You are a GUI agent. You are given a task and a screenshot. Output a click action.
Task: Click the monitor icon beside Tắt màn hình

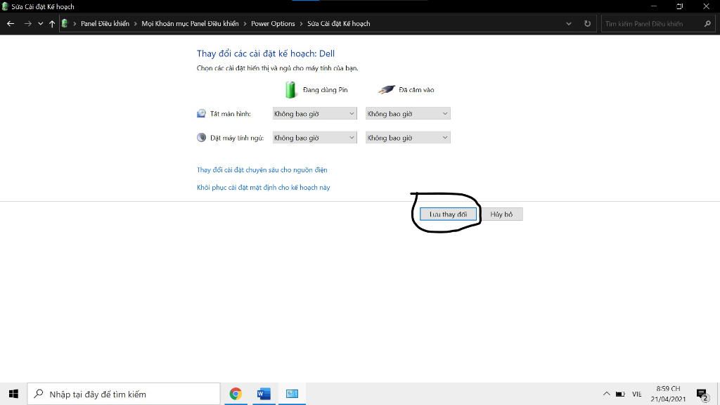201,113
